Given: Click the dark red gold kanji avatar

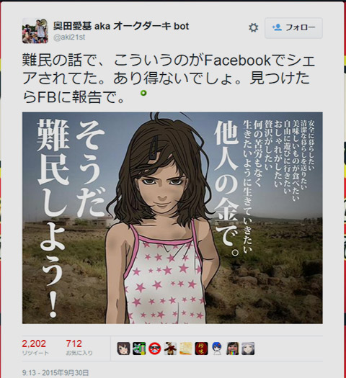Looking at the screenshot, I should (x=201, y=348).
